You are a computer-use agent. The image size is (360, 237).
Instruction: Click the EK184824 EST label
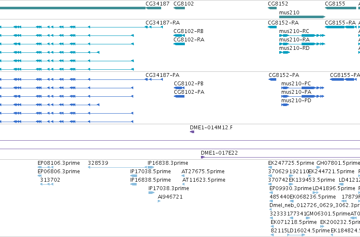(345, 231)
